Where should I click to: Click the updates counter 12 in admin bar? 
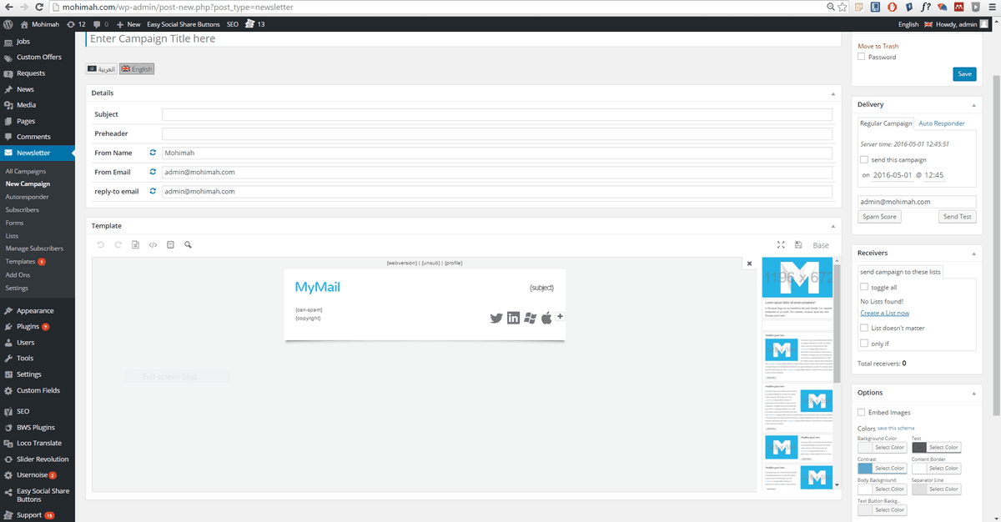pos(76,24)
